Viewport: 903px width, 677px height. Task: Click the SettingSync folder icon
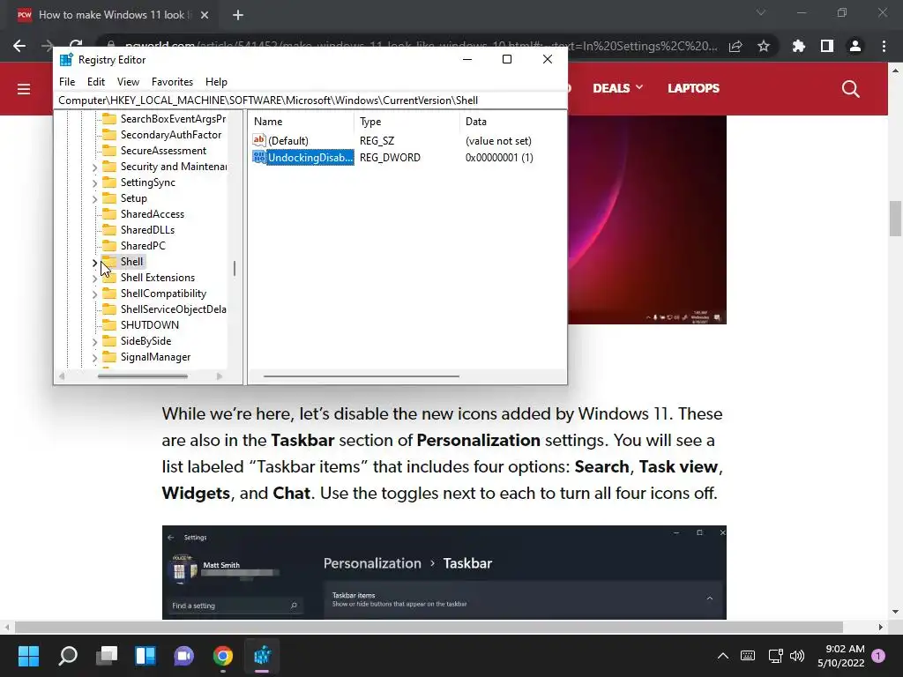(109, 182)
